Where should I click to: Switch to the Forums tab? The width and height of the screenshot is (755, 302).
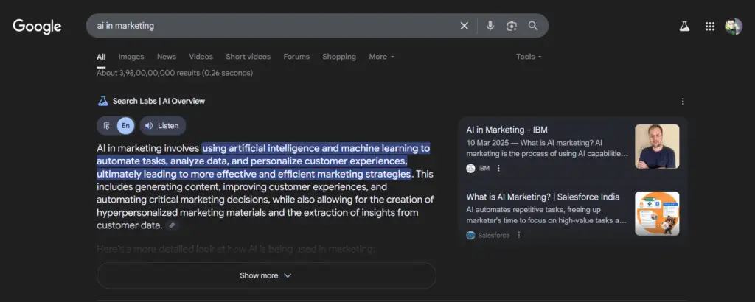coord(296,57)
